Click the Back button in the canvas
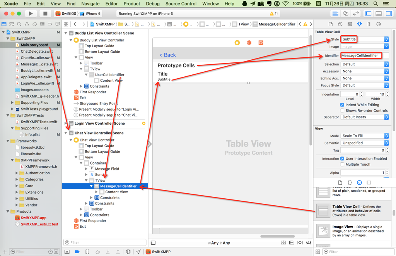The image size is (396, 256). pyautogui.click(x=168, y=55)
